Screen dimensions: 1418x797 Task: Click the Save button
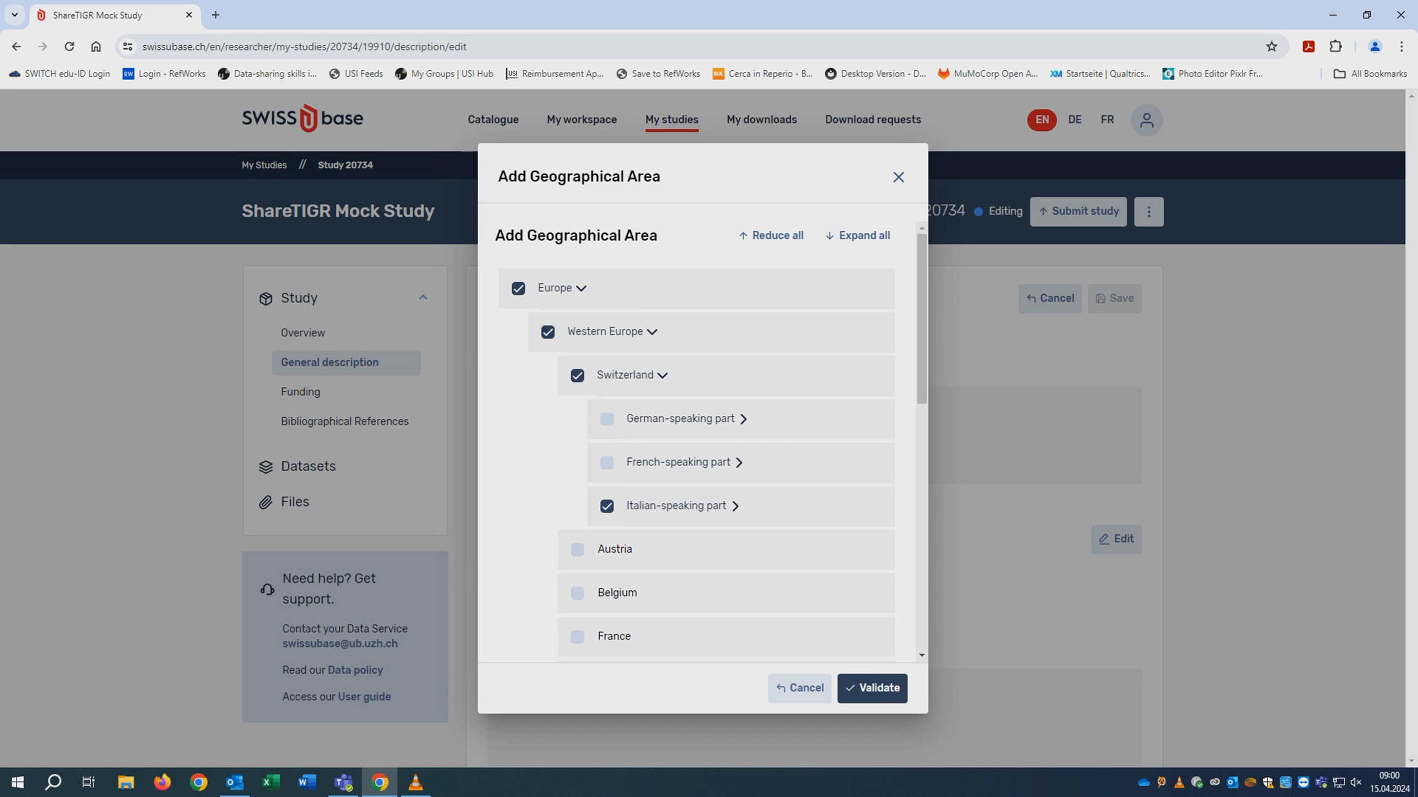click(1115, 299)
